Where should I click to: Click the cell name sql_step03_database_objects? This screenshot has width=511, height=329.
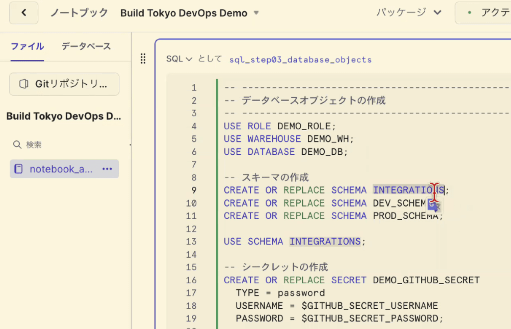(x=300, y=60)
